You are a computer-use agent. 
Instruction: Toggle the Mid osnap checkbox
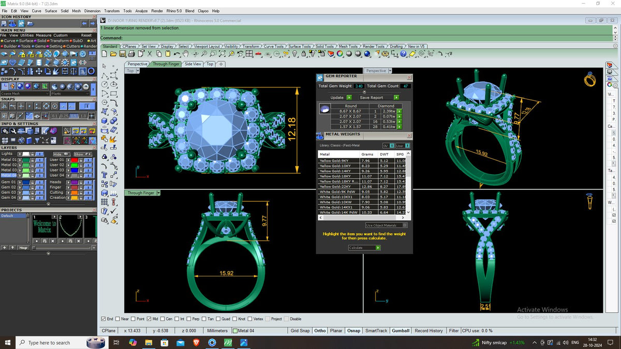(149, 319)
